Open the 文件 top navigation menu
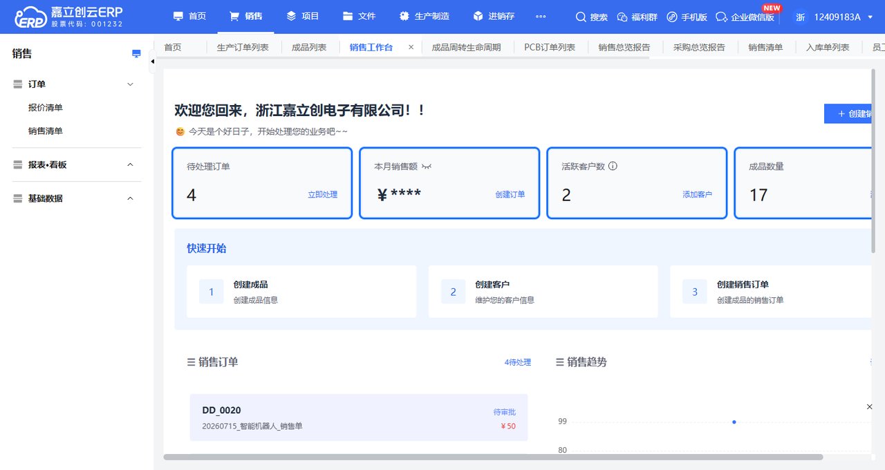885x470 pixels. [x=359, y=16]
